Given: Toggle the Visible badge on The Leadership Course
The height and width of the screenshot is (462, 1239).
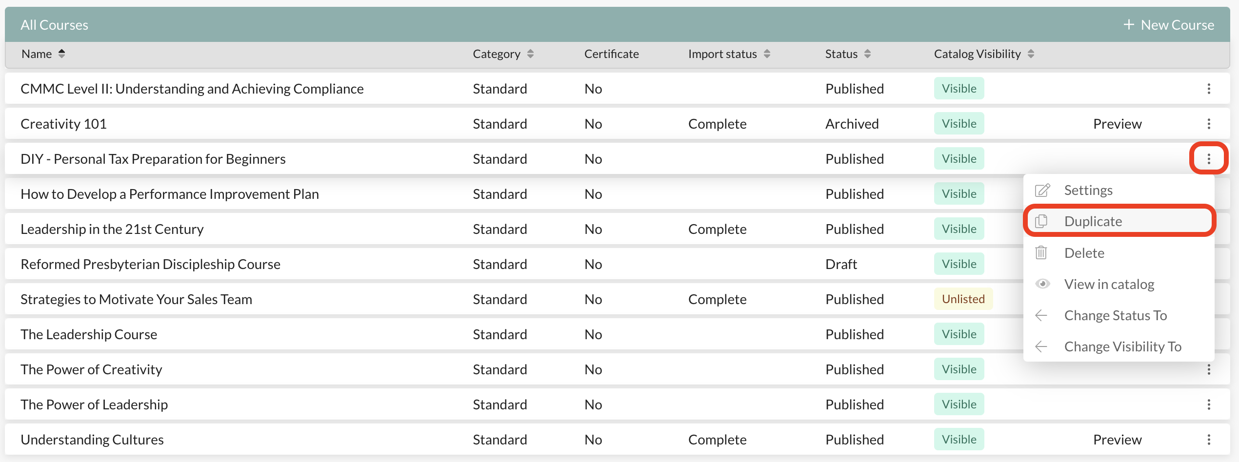Looking at the screenshot, I should [958, 334].
